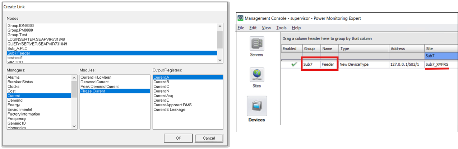Select the Devices icon in sidebar
Viewport: 458px width, 149px height.
(257, 106)
